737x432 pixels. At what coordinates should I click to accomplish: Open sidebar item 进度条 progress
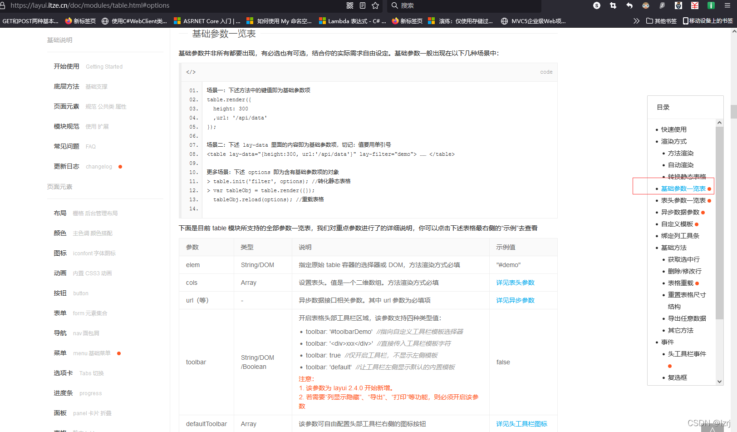point(78,393)
